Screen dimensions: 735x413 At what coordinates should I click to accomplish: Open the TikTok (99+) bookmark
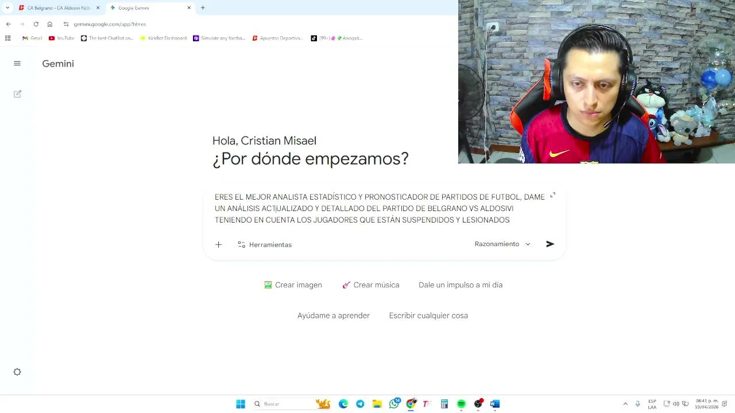[x=336, y=38]
